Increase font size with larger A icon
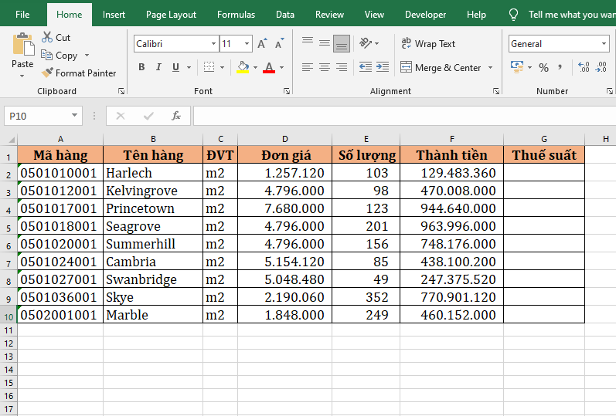Screen dimensions: 616x416 (263, 44)
